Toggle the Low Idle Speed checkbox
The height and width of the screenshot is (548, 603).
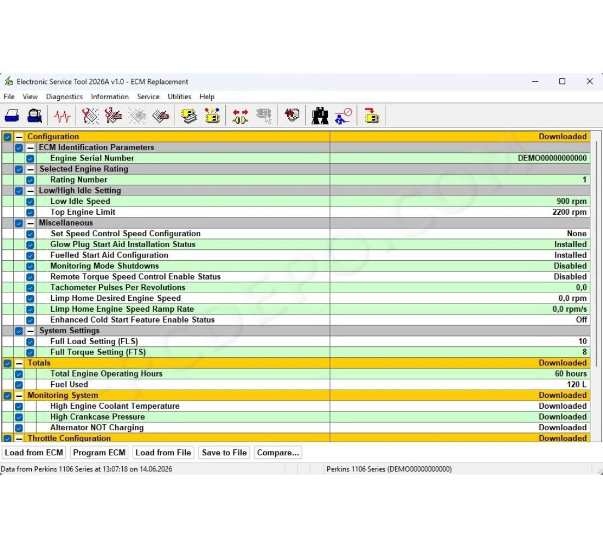click(x=30, y=202)
